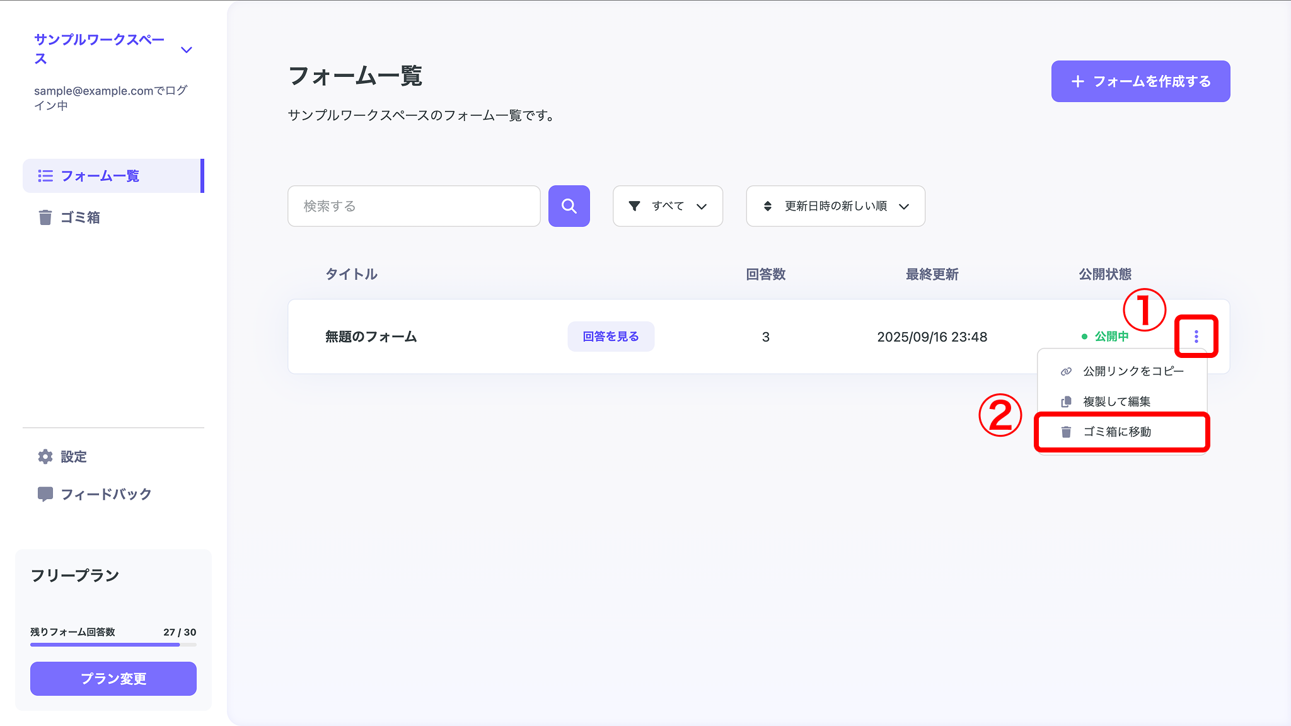This screenshot has width=1291, height=726.
Task: Open the すべて filter dropdown
Action: [667, 206]
